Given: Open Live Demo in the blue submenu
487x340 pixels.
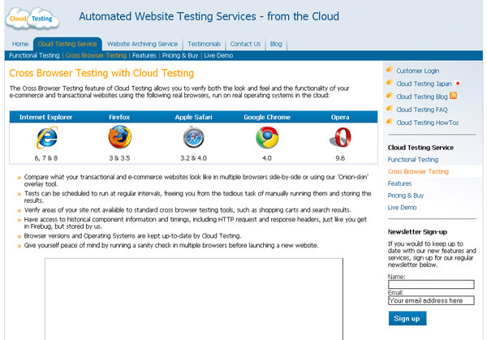Looking at the screenshot, I should coord(218,55).
